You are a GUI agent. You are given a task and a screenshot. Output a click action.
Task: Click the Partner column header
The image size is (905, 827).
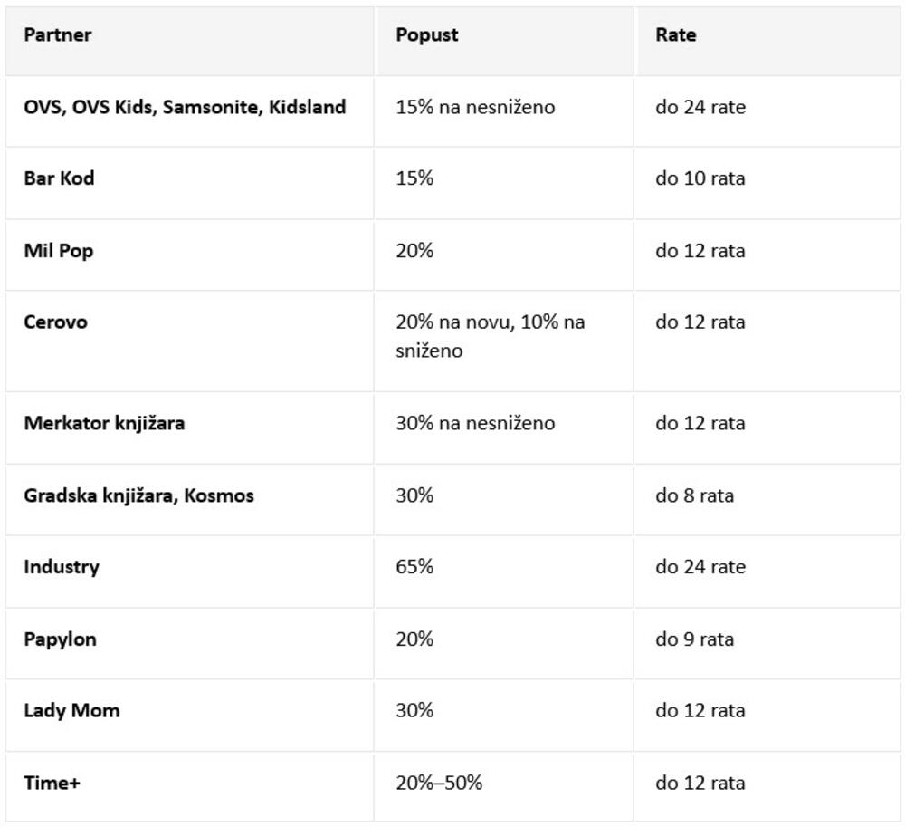pos(58,35)
